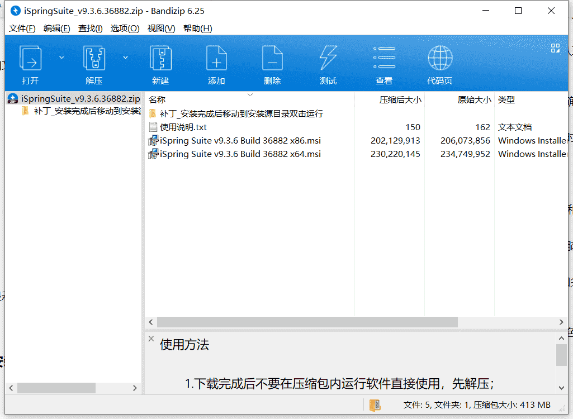The height and width of the screenshot is (419, 573).
Task: Click the compressed size 202,129,913 cell
Action: pos(395,141)
